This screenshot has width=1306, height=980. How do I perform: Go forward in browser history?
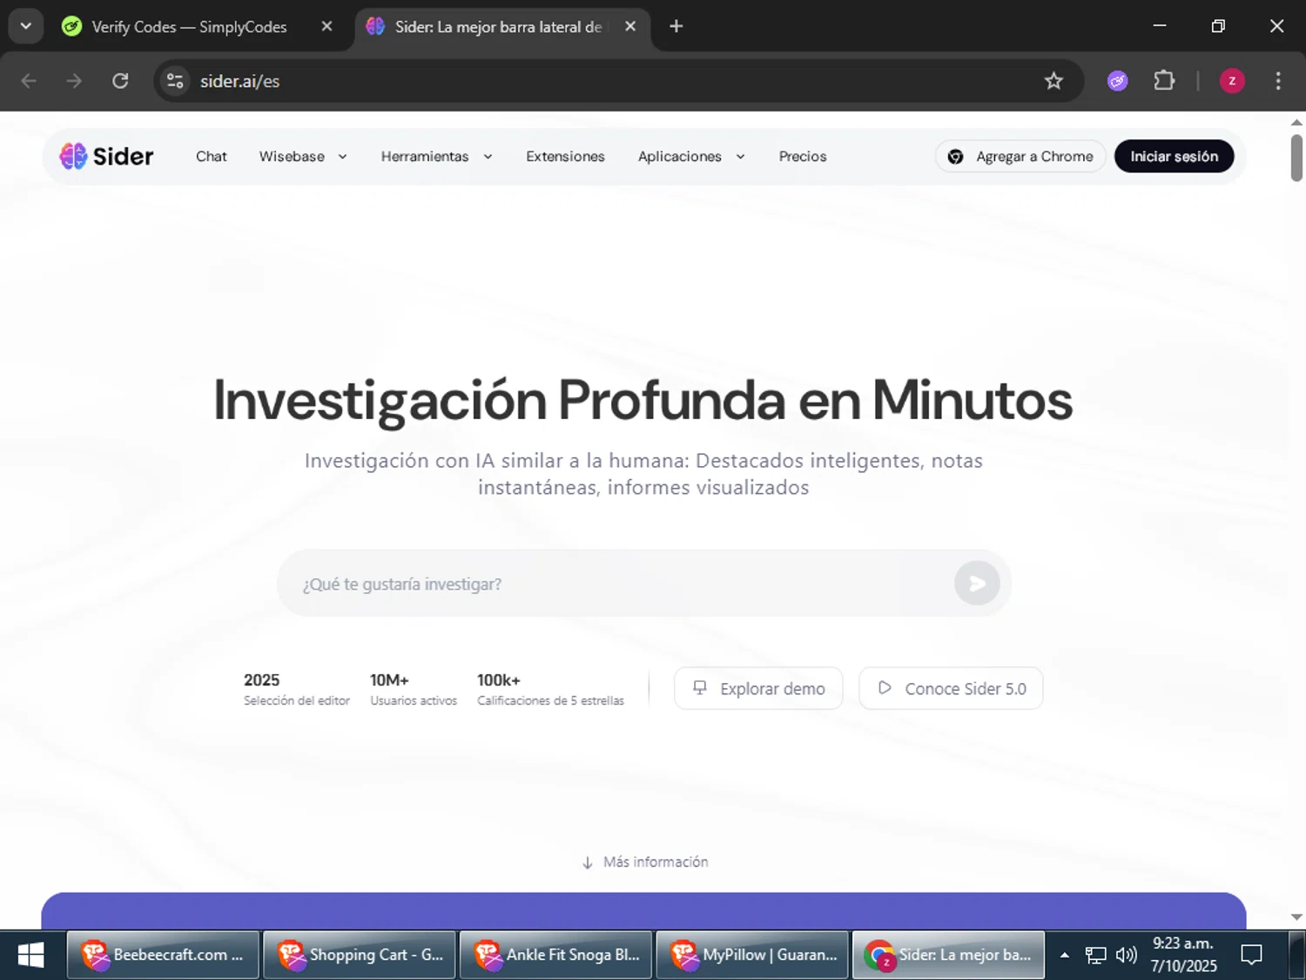[74, 81]
